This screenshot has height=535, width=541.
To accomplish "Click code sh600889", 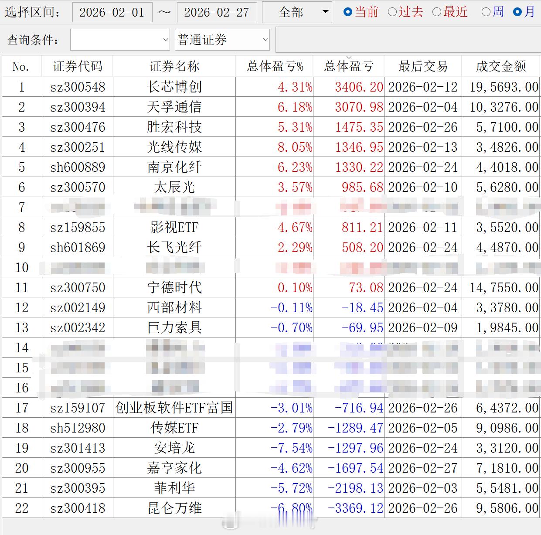I will pyautogui.click(x=78, y=167).
